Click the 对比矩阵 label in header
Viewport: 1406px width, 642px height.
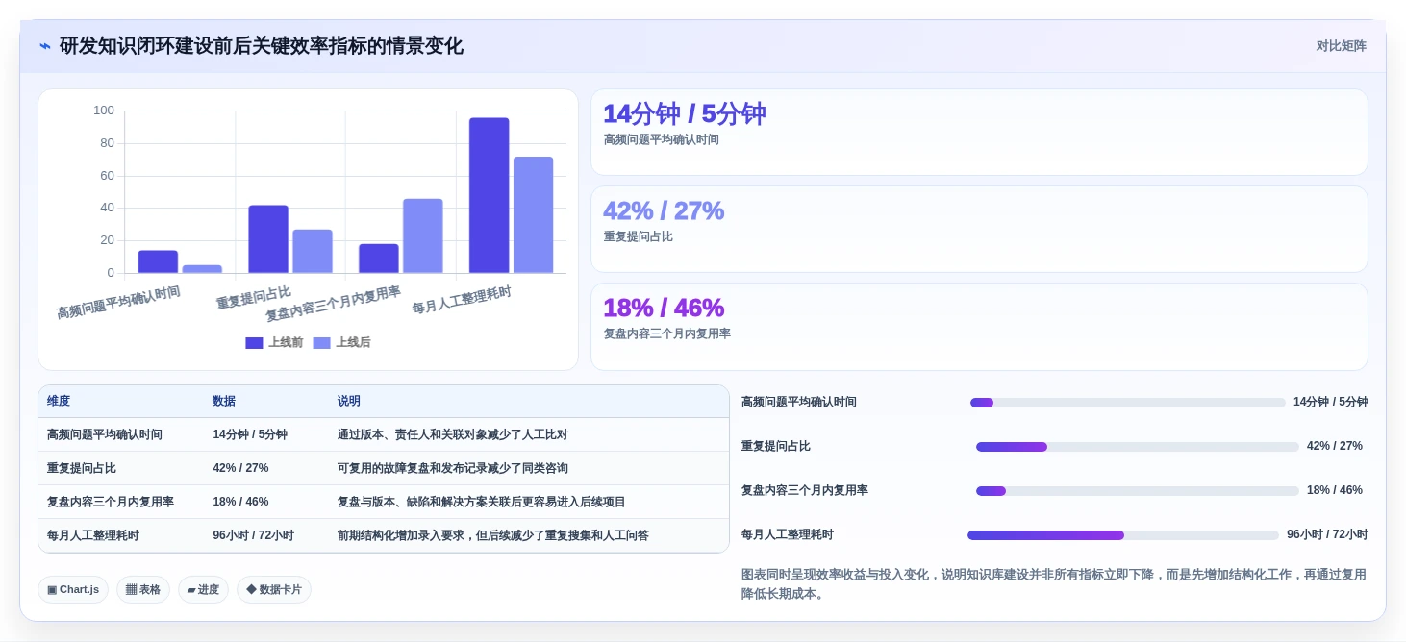(x=1341, y=46)
